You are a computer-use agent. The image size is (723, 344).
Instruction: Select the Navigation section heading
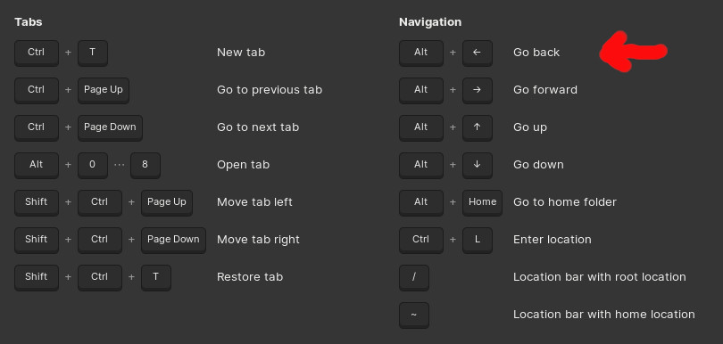[x=430, y=22]
